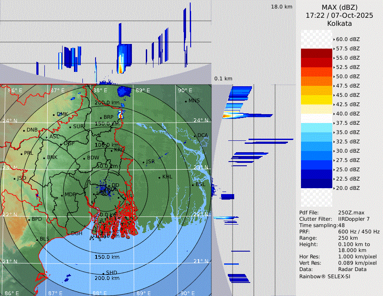Select the PRL station marker

pyautogui.click(x=21, y=153)
